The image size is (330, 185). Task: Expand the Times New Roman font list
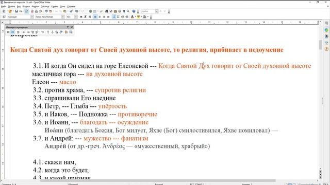click(63, 17)
